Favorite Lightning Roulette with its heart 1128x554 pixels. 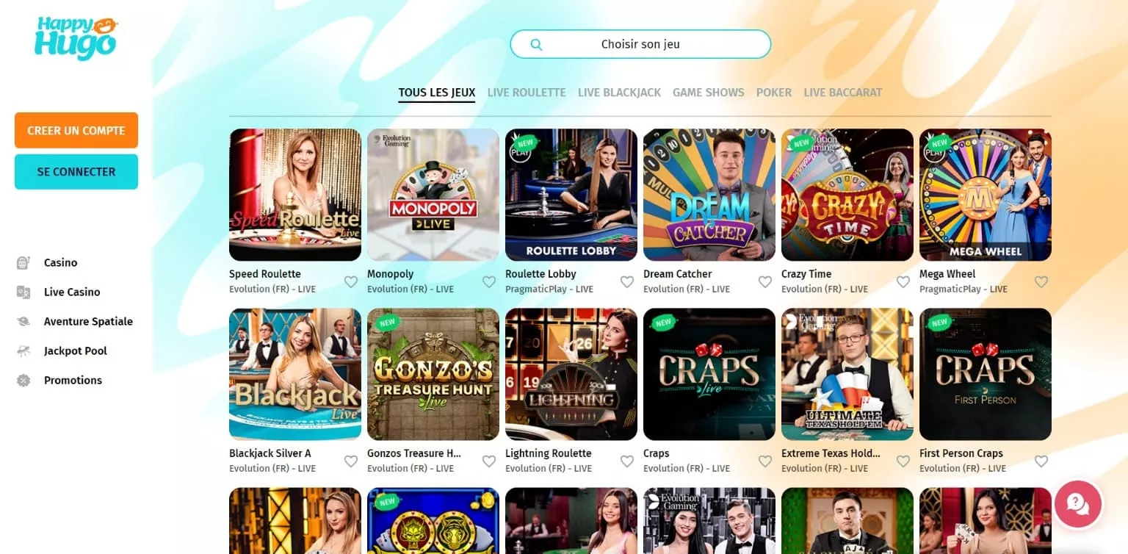(627, 461)
